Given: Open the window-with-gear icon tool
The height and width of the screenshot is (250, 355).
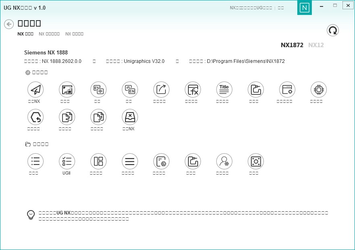Looking at the screenshot, I should tap(287, 90).
